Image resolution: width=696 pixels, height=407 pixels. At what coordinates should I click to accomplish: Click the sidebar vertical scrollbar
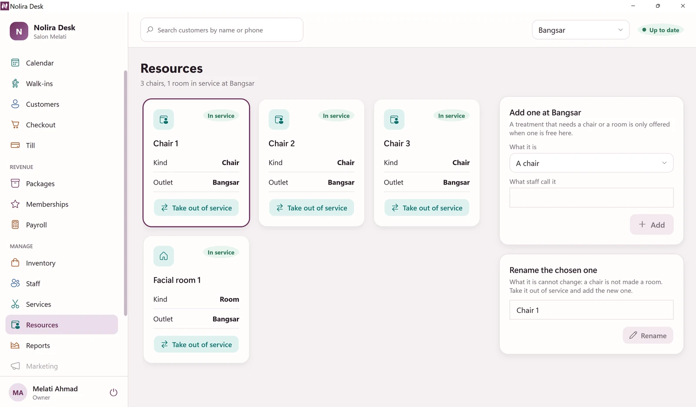click(126, 193)
